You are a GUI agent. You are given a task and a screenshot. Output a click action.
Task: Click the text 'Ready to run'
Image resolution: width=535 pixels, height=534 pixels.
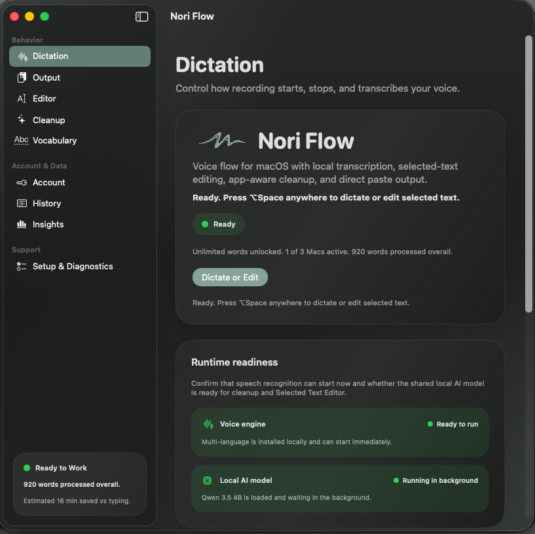point(457,424)
